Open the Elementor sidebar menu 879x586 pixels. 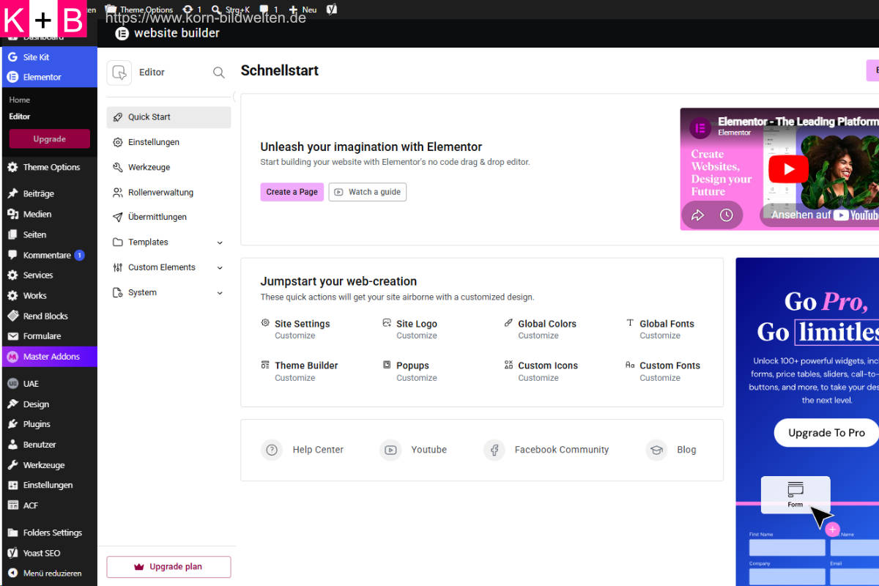click(48, 77)
